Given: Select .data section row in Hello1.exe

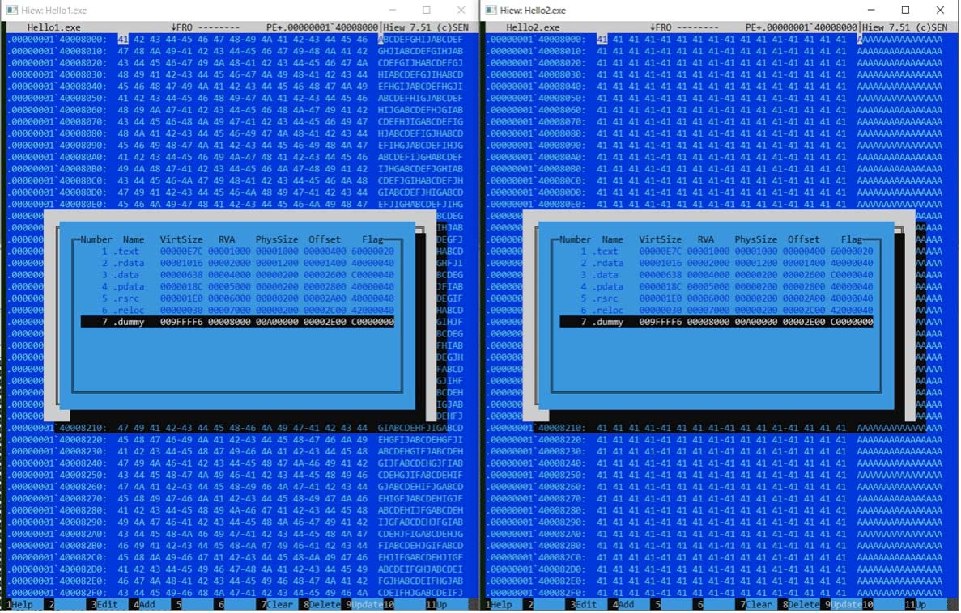Looking at the screenshot, I should (x=238, y=275).
